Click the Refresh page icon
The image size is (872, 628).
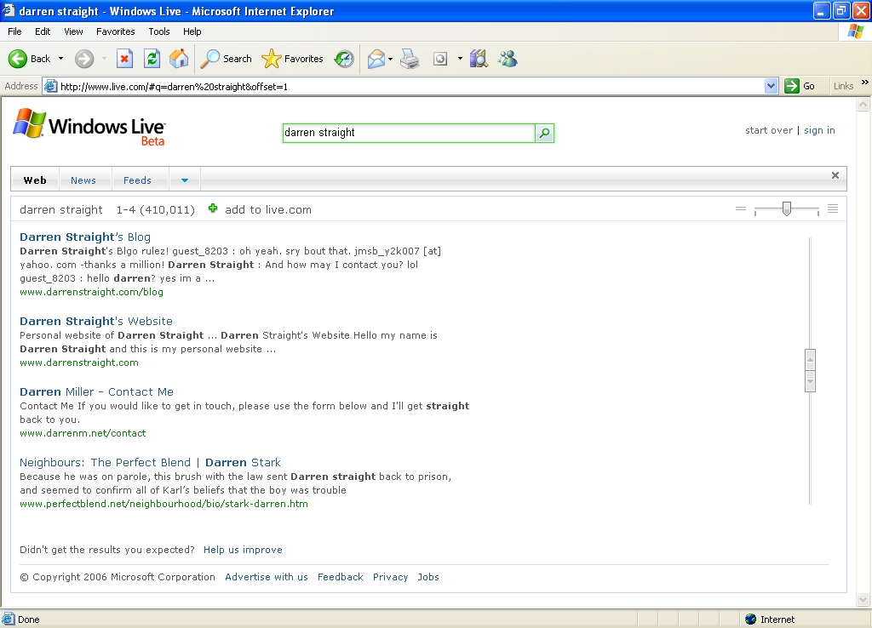152,59
